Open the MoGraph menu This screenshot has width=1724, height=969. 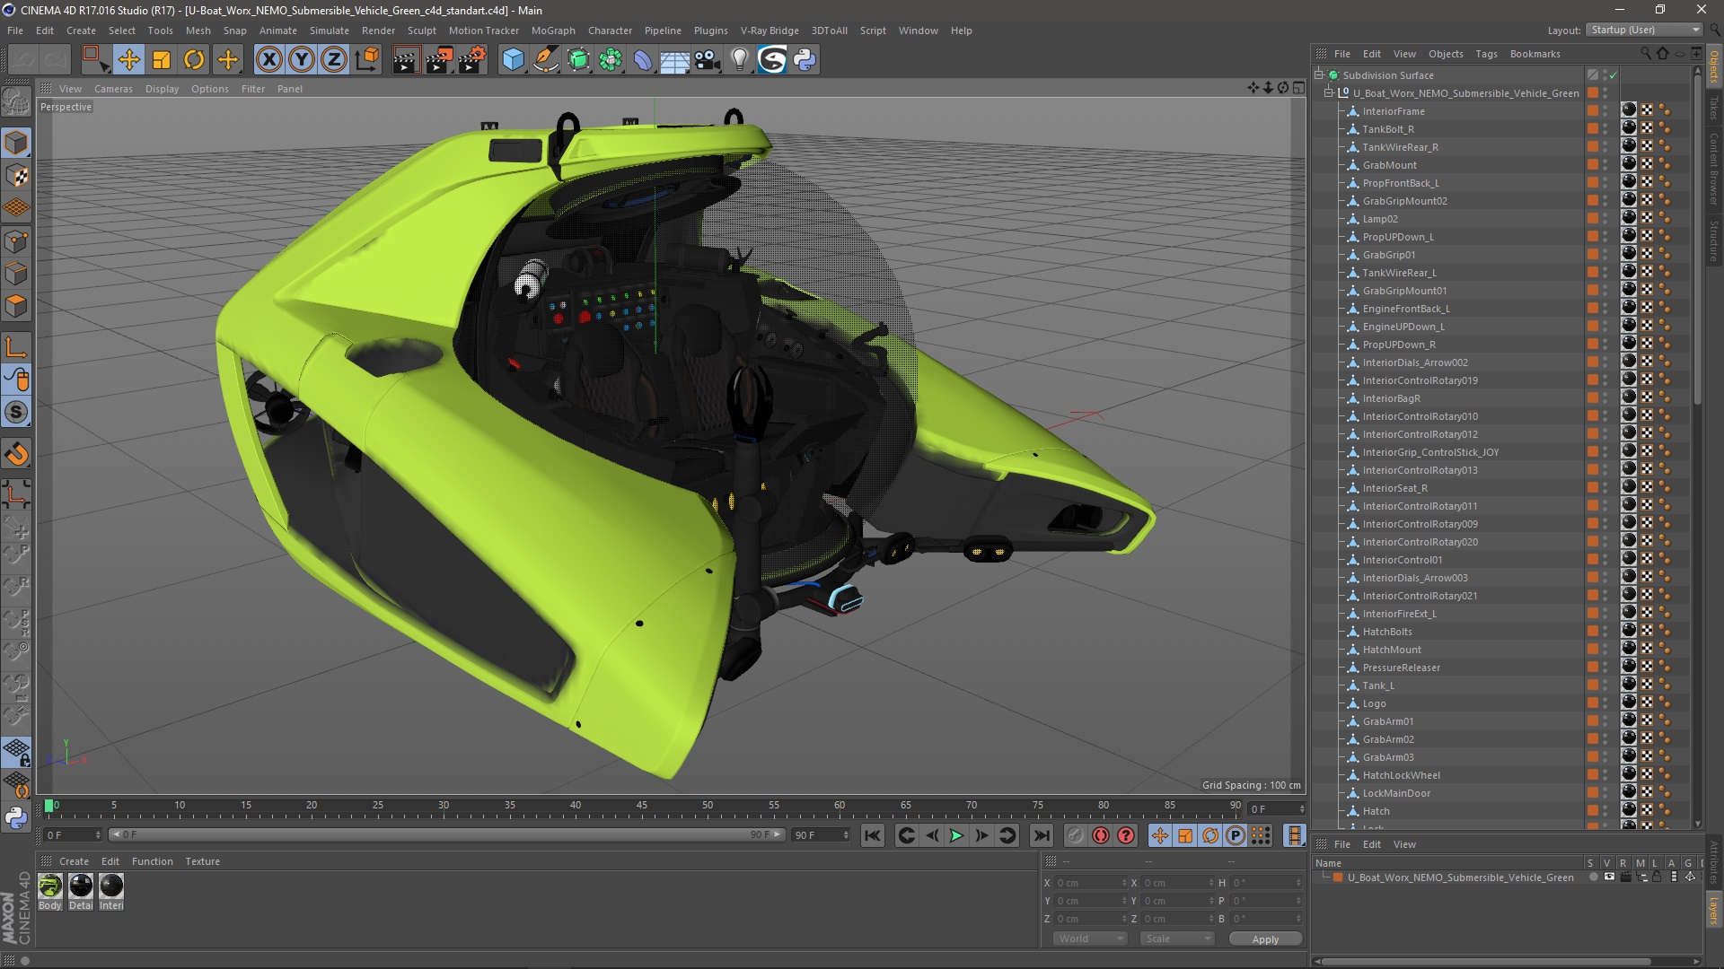click(x=552, y=31)
